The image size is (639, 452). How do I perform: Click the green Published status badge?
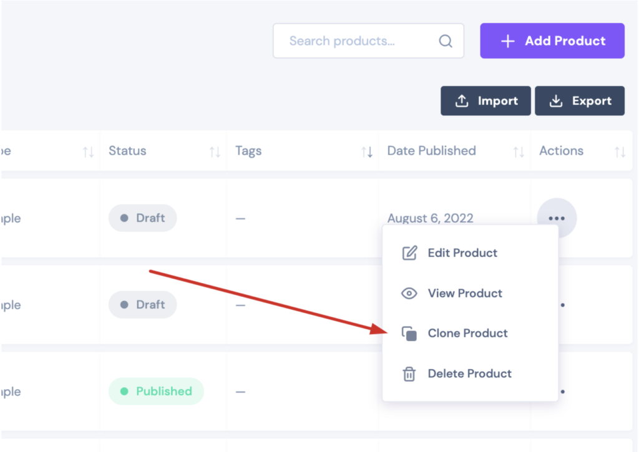[156, 392]
